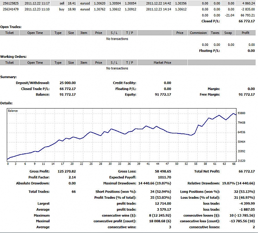Click the close time 2011.12.22 14:42
Image resolution: width=258 pixels, height=233 pixels.
click(159, 3)
